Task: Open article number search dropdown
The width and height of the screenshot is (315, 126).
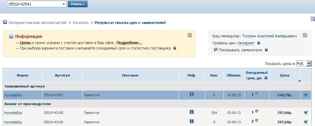Action: point(64,4)
